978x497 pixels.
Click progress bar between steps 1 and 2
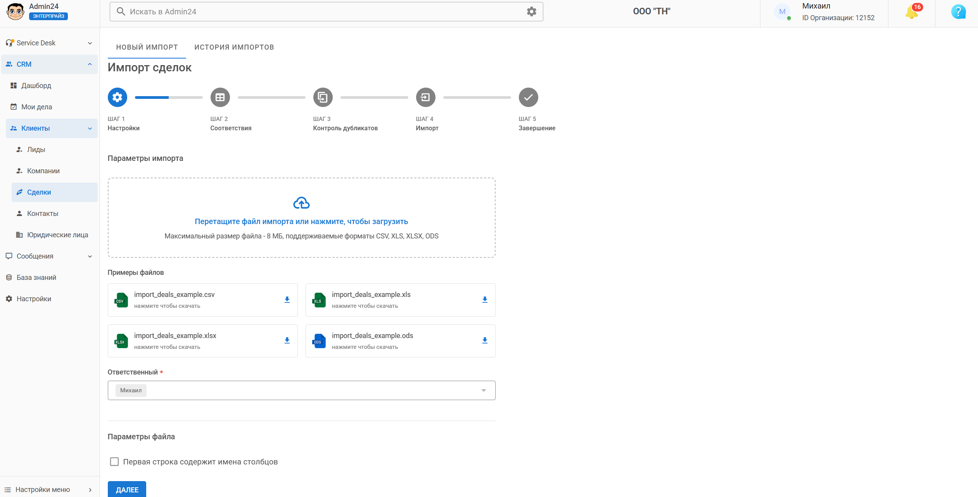[x=169, y=97]
